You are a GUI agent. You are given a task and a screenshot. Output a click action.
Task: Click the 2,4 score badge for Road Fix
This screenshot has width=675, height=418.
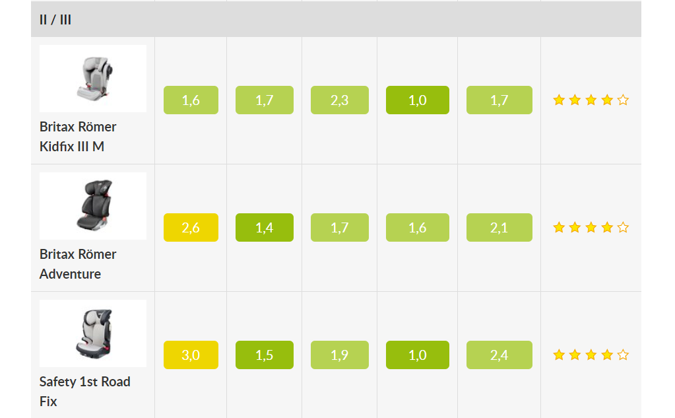point(499,355)
